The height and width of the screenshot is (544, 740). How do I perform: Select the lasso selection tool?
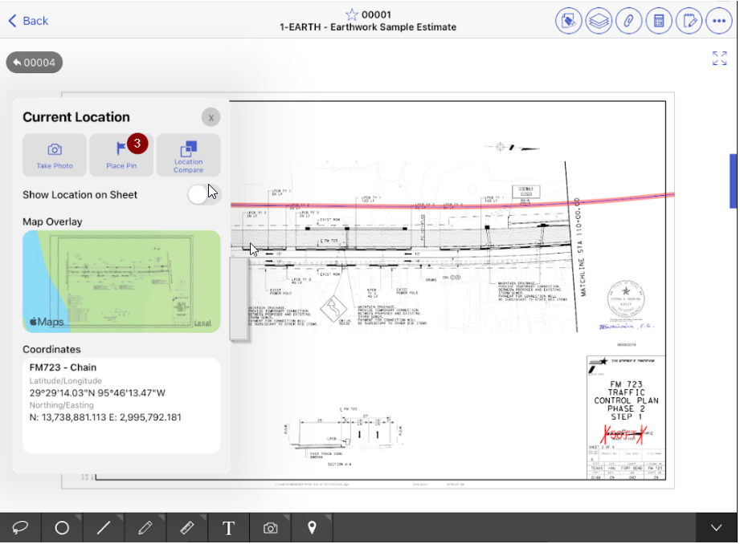click(20, 528)
